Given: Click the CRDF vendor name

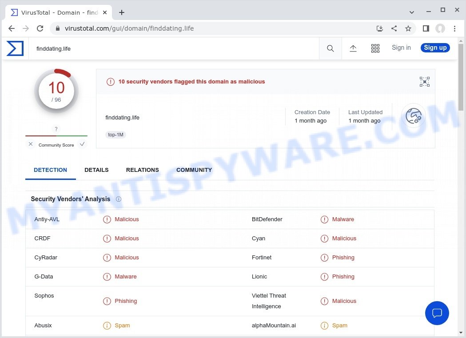Looking at the screenshot, I should [x=42, y=239].
